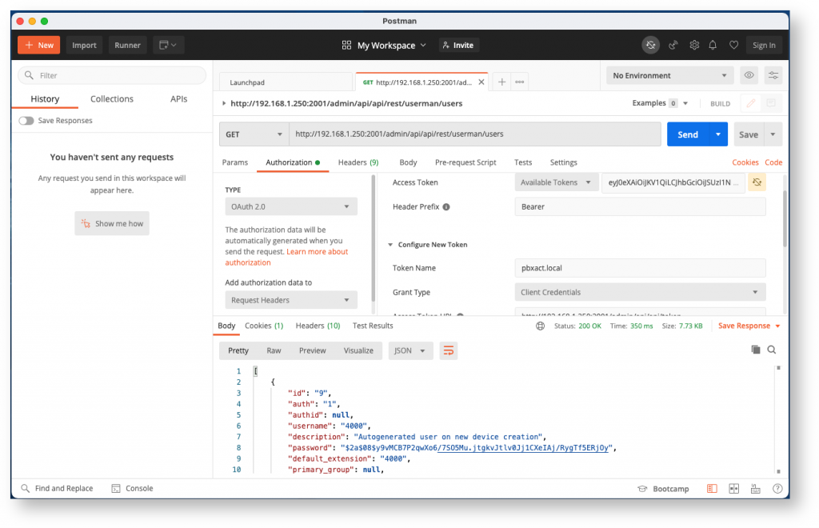
Task: Open the new window layout icon
Action: pyautogui.click(x=168, y=45)
